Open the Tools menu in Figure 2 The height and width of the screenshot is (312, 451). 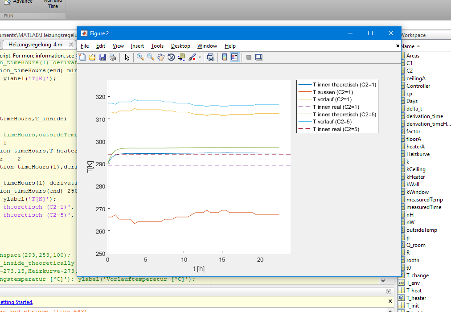[157, 46]
